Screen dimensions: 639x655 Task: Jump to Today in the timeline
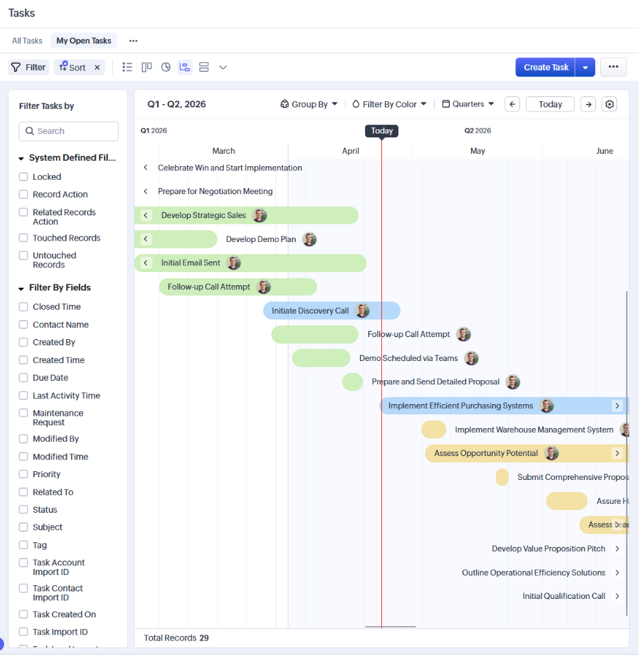[x=550, y=104]
